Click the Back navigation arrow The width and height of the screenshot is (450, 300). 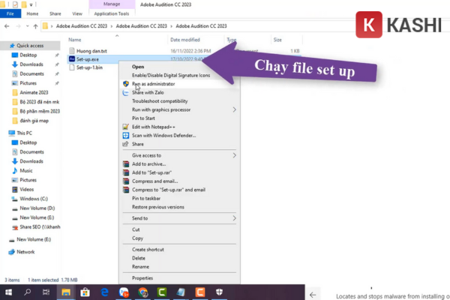(x=7, y=26)
